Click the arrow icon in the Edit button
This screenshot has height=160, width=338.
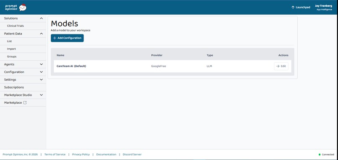coord(278,66)
